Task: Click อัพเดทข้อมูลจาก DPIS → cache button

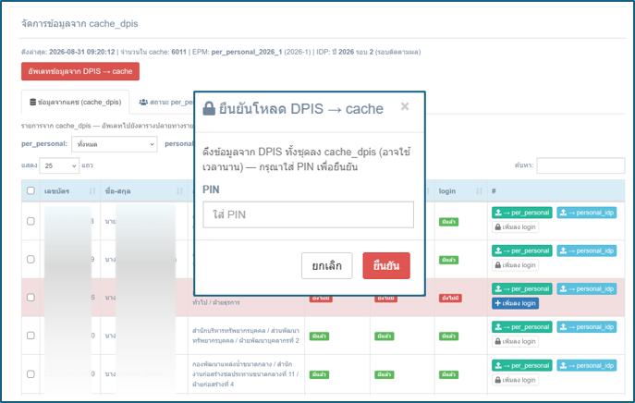Action: pos(80,71)
